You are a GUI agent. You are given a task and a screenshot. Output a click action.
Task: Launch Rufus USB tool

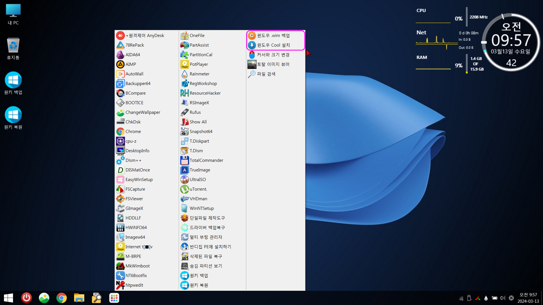point(212,112)
